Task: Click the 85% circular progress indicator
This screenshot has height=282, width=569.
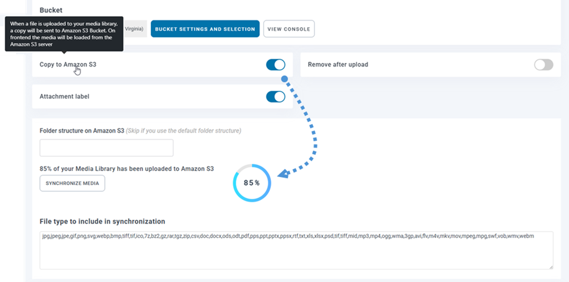Action: [252, 183]
